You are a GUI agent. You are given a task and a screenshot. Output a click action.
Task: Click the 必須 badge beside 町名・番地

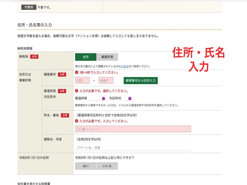click(x=65, y=115)
